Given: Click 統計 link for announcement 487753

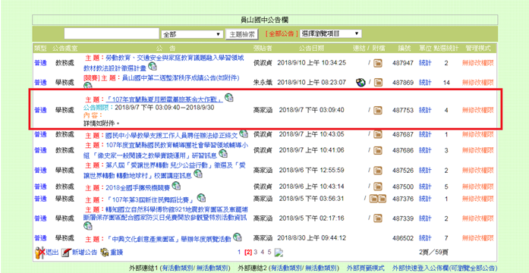Looking at the screenshot, I should pos(425,110).
